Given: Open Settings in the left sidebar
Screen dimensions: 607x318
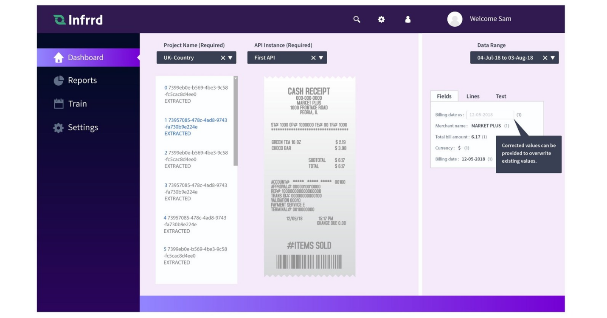Looking at the screenshot, I should 83,128.
